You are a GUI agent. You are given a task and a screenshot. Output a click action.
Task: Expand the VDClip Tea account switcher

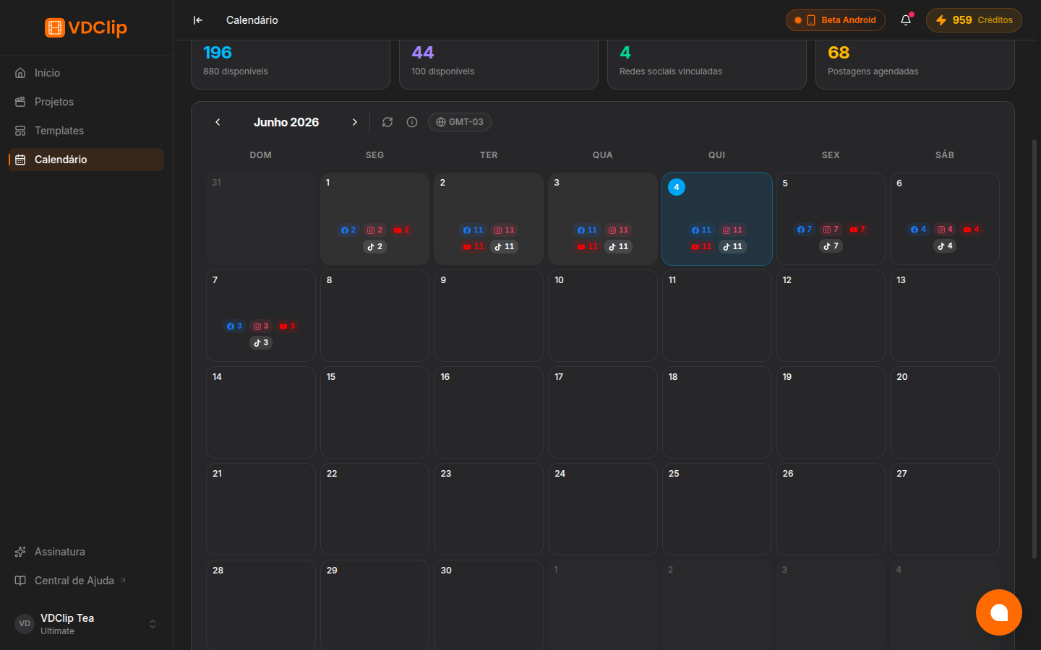tap(86, 624)
